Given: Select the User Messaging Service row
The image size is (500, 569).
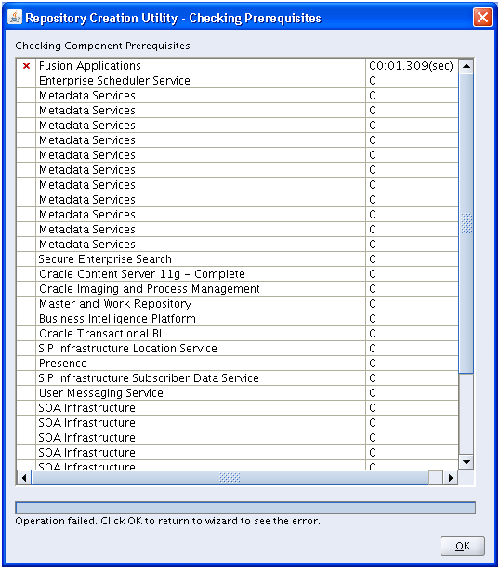Looking at the screenshot, I should click(x=237, y=393).
